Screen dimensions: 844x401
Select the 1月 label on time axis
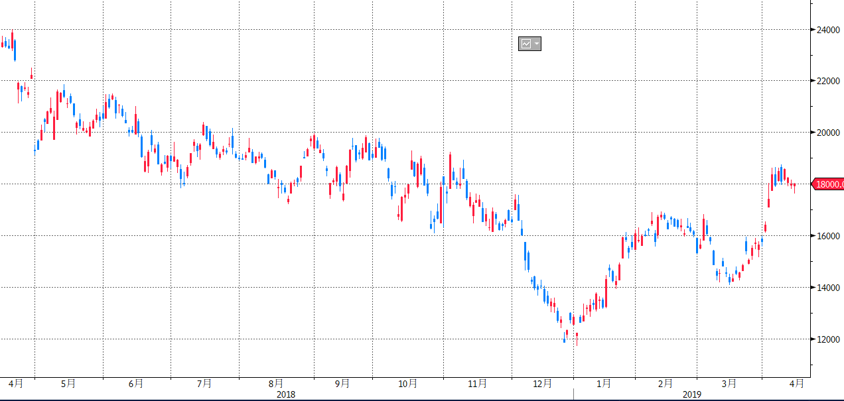click(x=604, y=383)
